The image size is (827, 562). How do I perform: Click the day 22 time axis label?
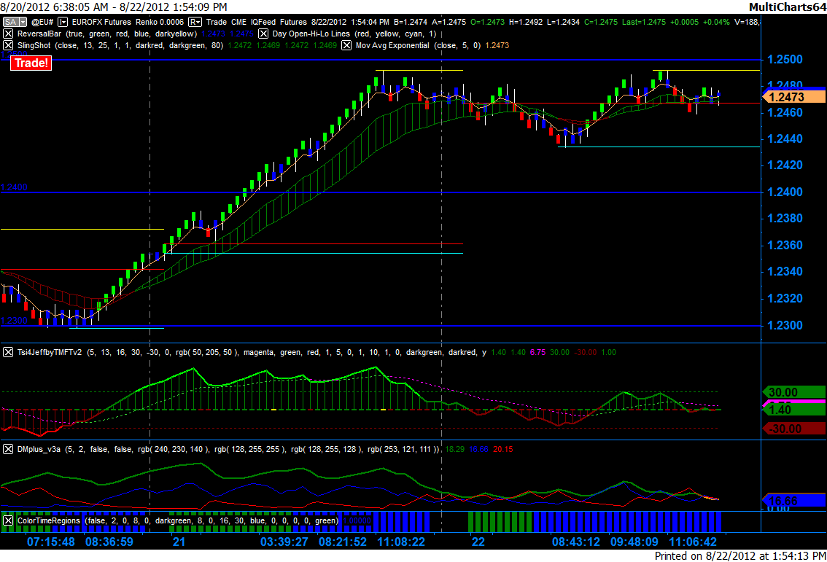pos(478,542)
